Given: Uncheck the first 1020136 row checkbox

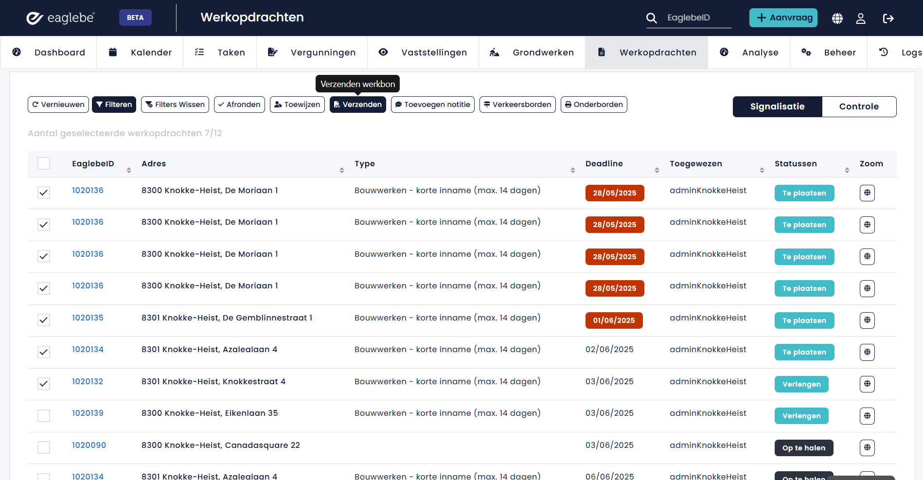Looking at the screenshot, I should point(44,193).
